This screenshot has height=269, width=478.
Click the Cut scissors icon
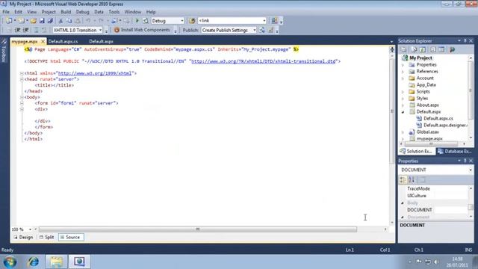point(60,21)
